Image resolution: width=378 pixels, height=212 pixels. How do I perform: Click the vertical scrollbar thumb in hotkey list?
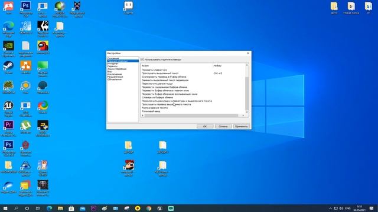(247, 93)
